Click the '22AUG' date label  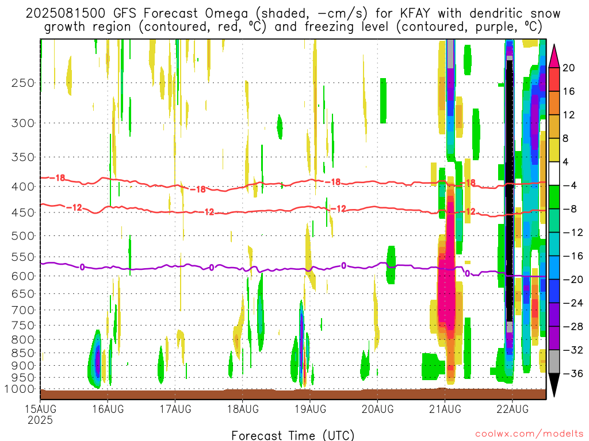click(512, 409)
